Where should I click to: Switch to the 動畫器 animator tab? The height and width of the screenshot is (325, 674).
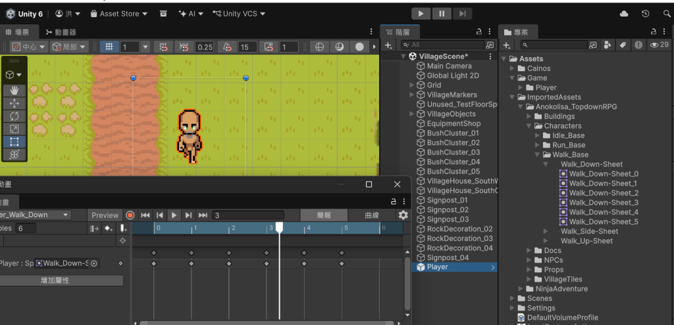point(61,32)
